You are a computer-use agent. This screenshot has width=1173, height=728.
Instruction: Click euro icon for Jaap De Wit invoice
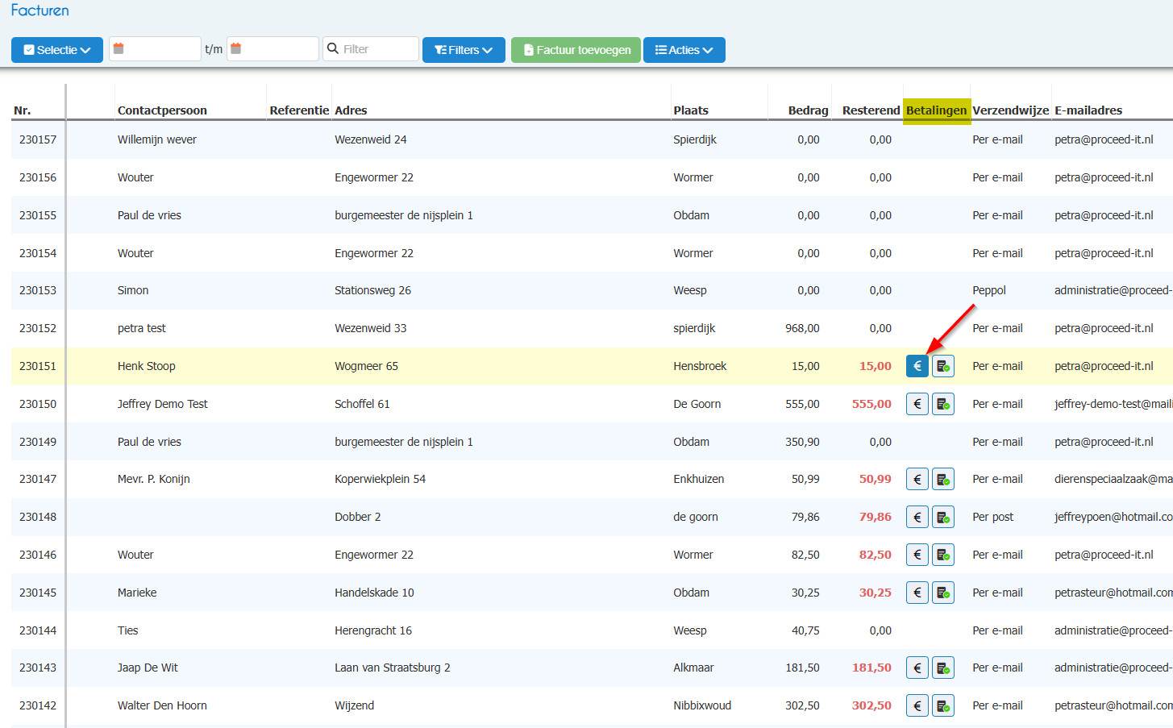917,668
